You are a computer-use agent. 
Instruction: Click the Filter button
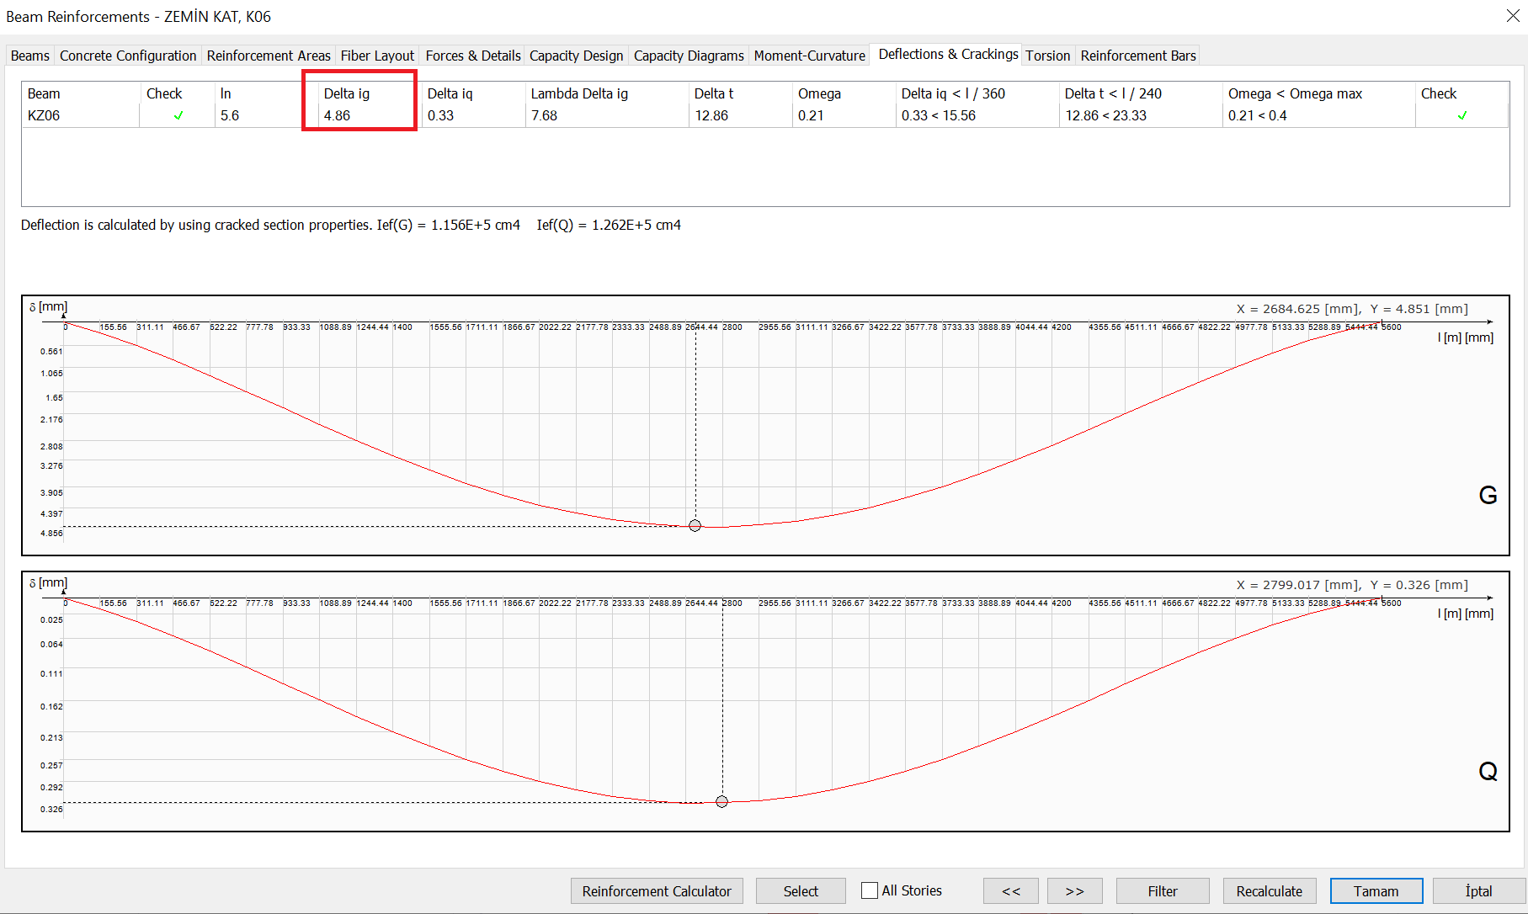coord(1162,891)
